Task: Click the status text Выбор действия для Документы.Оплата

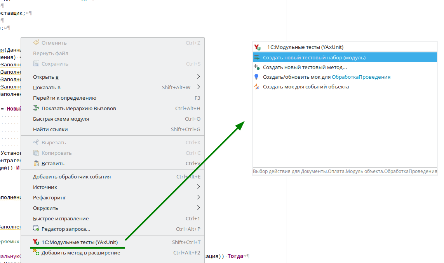Action: point(345,171)
